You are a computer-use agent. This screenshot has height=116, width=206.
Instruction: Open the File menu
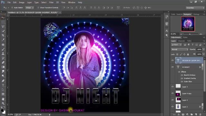(9, 2)
